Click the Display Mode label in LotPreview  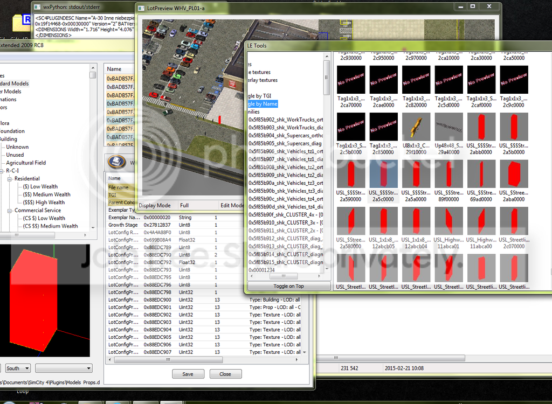click(155, 206)
